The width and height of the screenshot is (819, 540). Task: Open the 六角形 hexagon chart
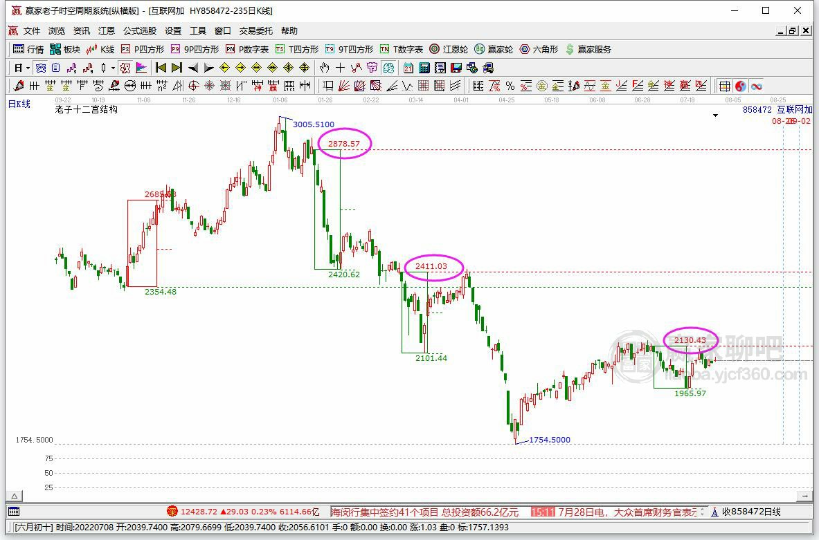(539, 49)
